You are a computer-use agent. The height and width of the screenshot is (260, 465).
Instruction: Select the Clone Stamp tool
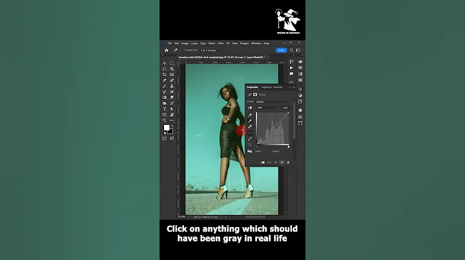(x=172, y=86)
